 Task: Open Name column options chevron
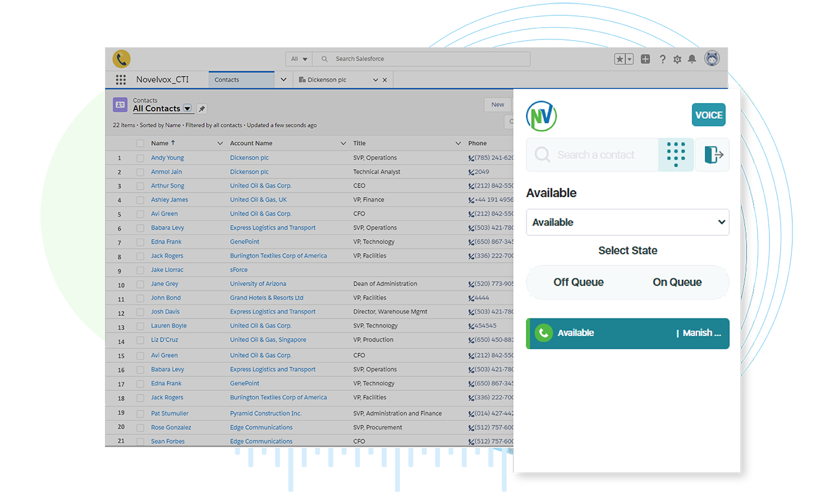click(220, 143)
